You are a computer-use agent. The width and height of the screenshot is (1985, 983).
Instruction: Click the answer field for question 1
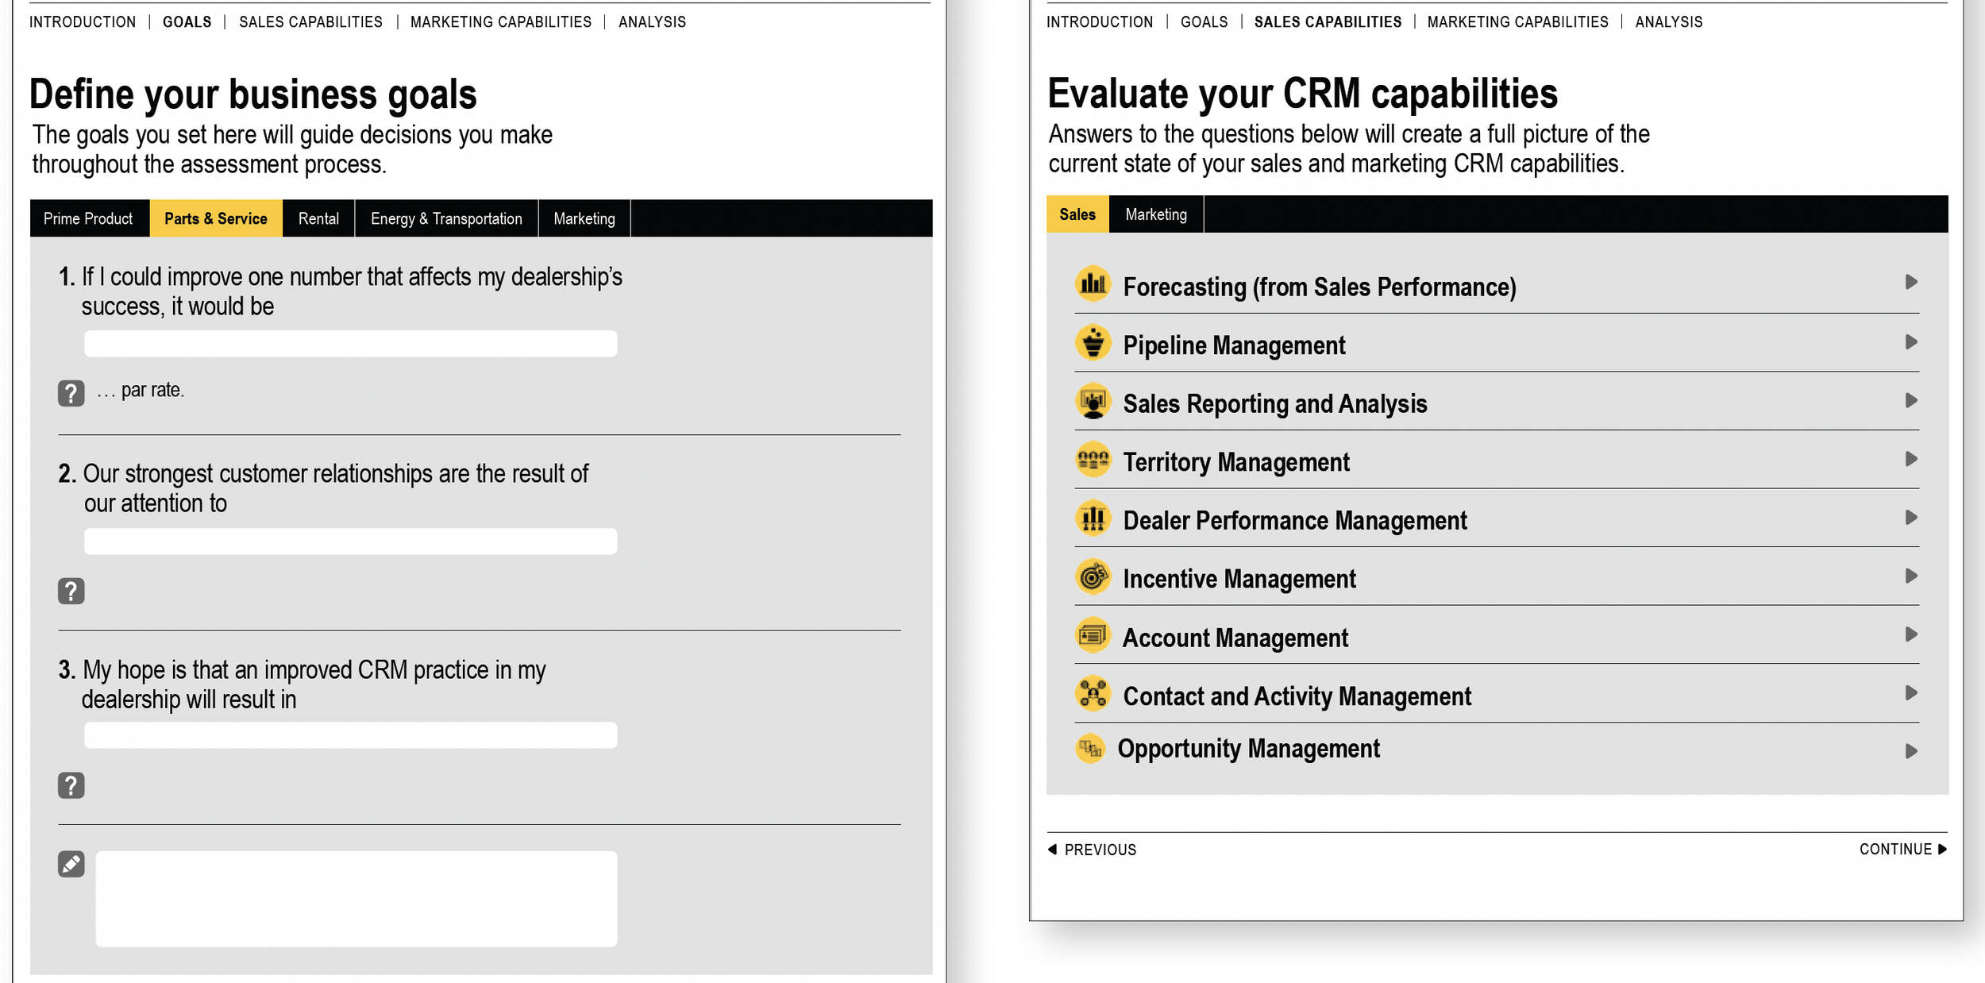pos(350,344)
